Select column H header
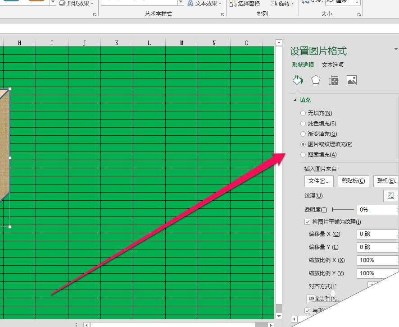Screen dimensions: 399x327 pyautogui.click(x=20, y=43)
